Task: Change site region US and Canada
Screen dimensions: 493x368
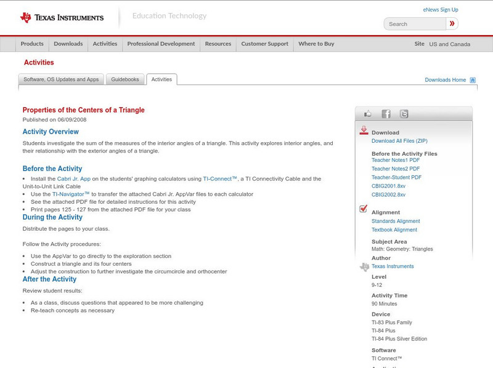Action: (450, 44)
